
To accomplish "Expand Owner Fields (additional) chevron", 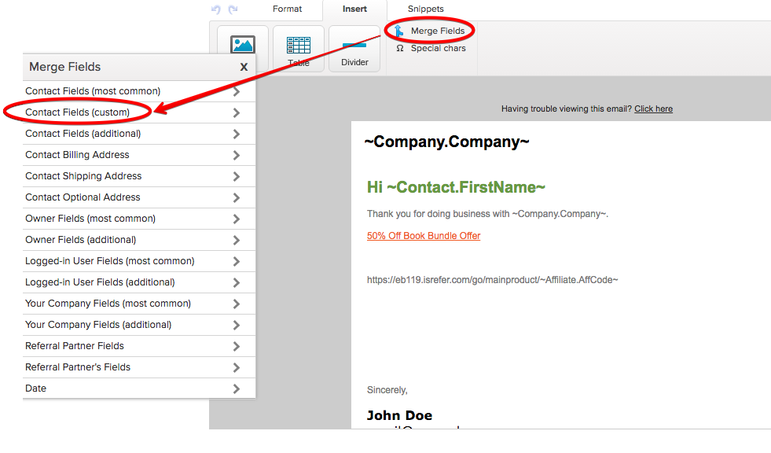I will click(236, 240).
